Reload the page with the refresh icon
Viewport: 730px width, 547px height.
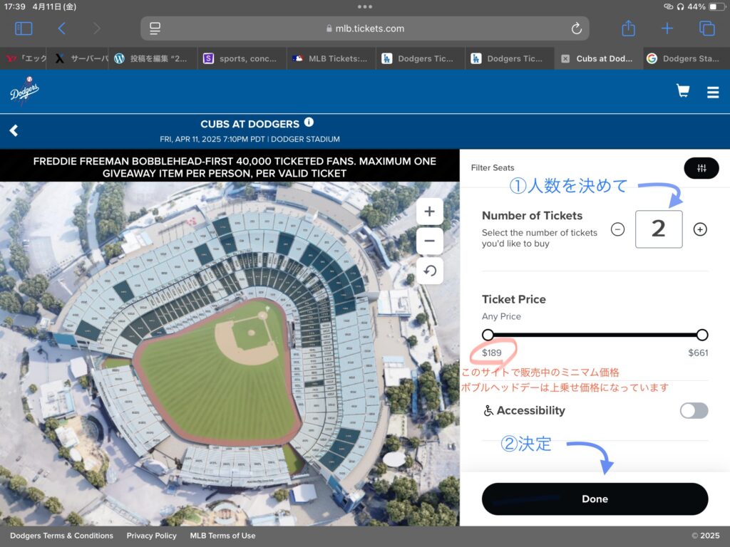[576, 28]
